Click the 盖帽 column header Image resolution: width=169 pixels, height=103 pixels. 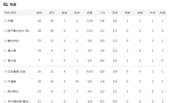[140, 13]
